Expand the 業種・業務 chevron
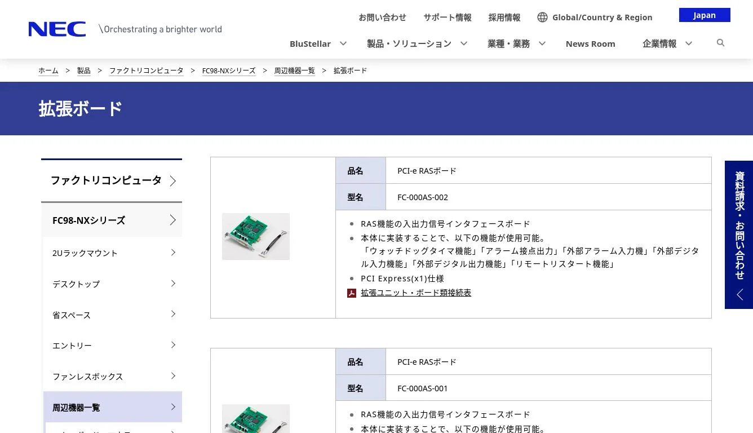 pos(542,43)
